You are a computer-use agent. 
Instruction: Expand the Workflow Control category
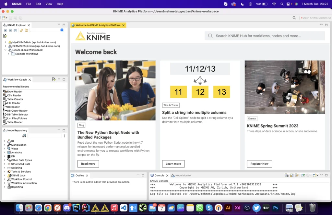pos(5,179)
